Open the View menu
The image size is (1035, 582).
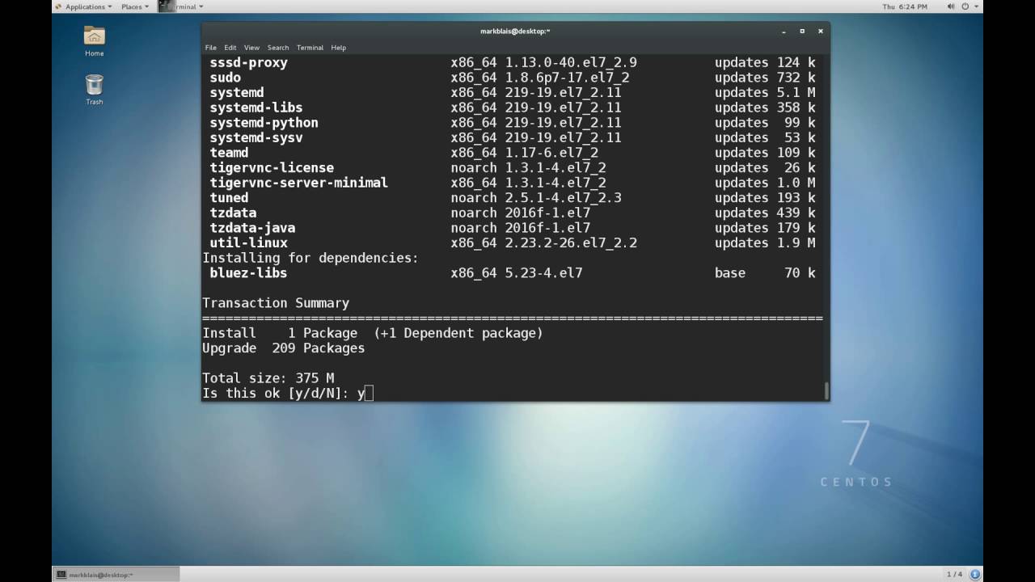(252, 48)
